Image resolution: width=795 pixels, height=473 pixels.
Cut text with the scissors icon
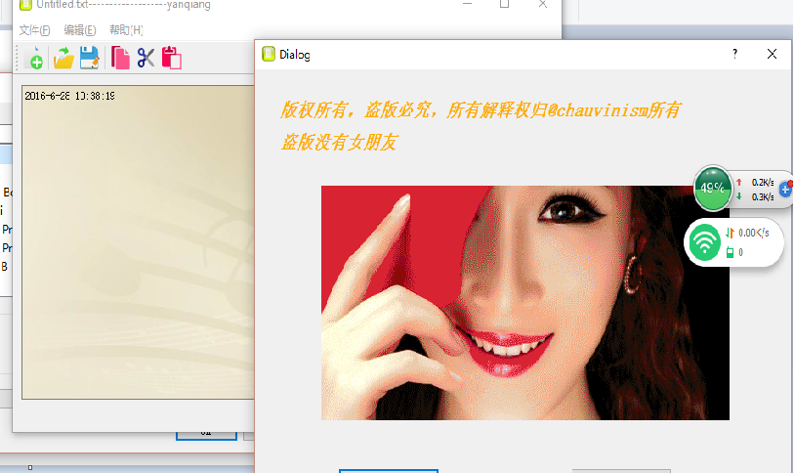pos(146,58)
